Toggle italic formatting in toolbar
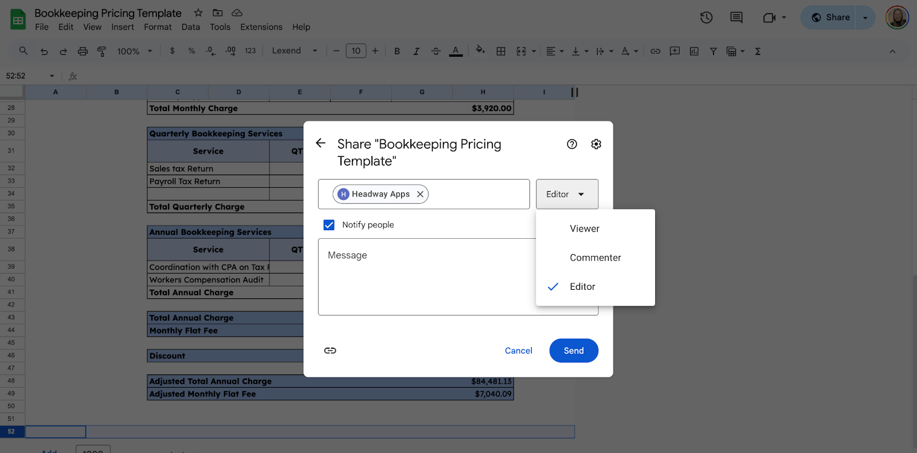Screen dimensions: 917x453 click(416, 51)
